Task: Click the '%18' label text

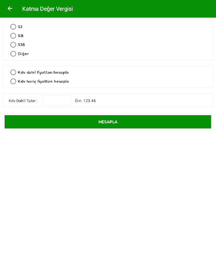Action: pyautogui.click(x=21, y=45)
